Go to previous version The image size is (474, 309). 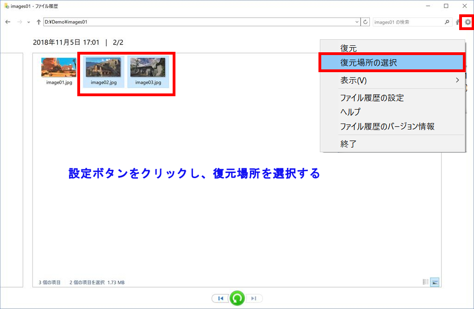221,298
